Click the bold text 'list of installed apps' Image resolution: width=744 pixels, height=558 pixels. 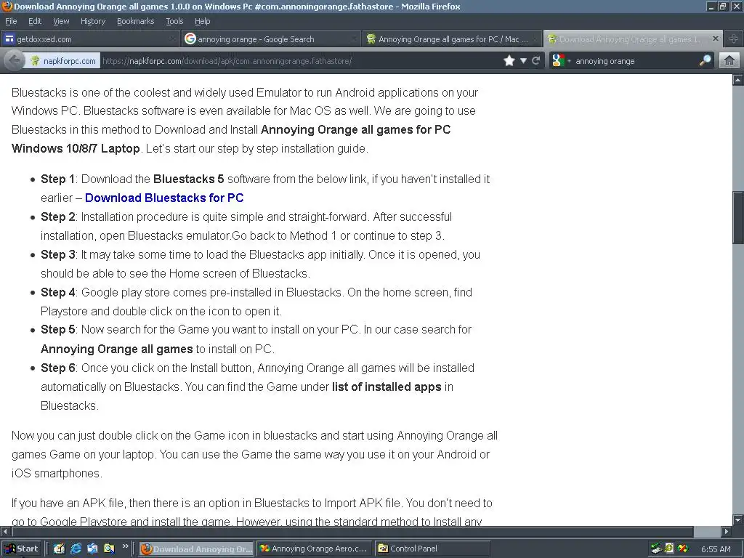387,387
